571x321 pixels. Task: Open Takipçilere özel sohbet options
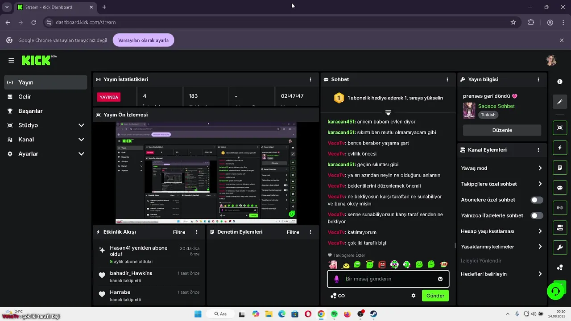pyautogui.click(x=502, y=184)
